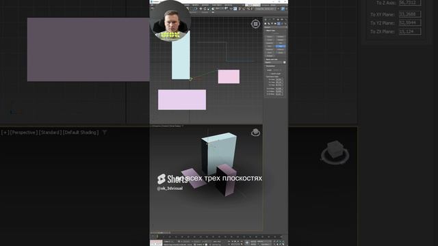The width and height of the screenshot is (438, 246).
Task: Click the Grid helper button
Action: click(x=281, y=43)
